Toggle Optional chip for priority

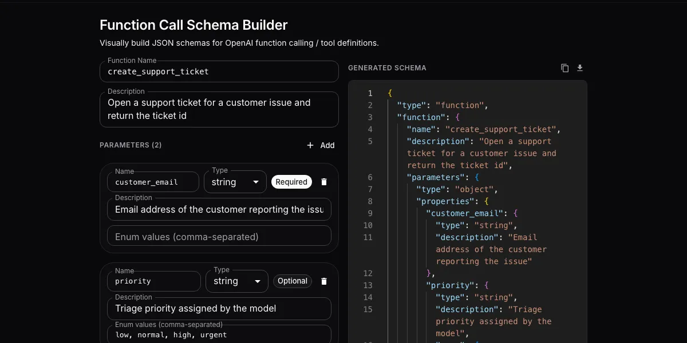click(x=293, y=281)
